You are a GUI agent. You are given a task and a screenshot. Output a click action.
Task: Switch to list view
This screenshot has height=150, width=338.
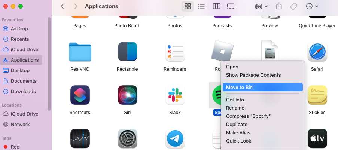tap(201, 6)
